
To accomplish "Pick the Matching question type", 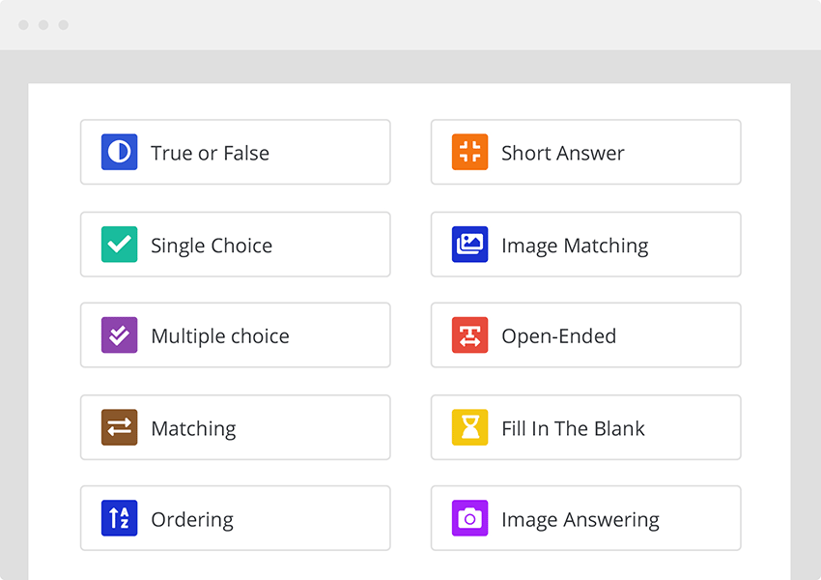I will (x=235, y=427).
